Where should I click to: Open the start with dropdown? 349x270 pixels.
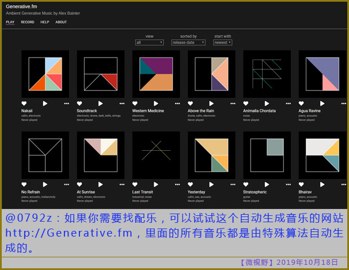222,43
